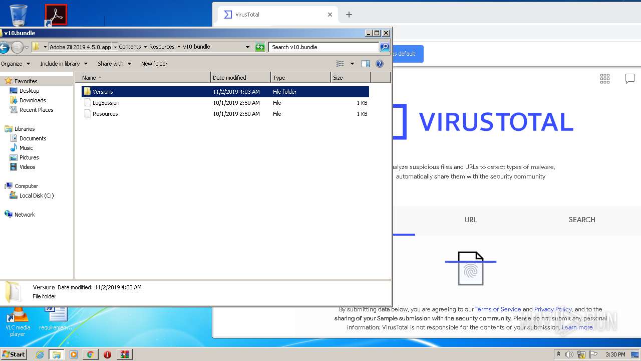This screenshot has width=641, height=361.
Task: Click the Search v10.bundle input field
Action: [x=324, y=47]
